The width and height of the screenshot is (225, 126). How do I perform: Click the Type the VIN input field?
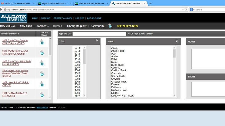coord(99,34)
